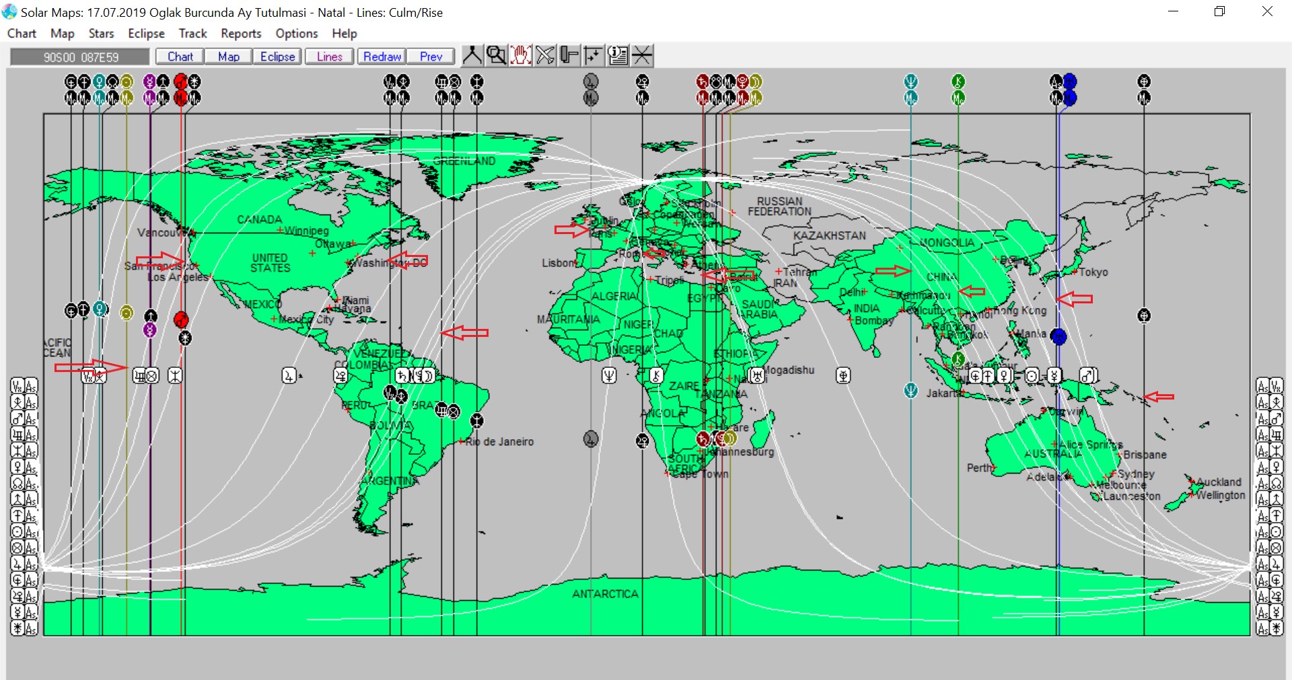
Task: Click the coordinates display field
Action: click(x=80, y=57)
